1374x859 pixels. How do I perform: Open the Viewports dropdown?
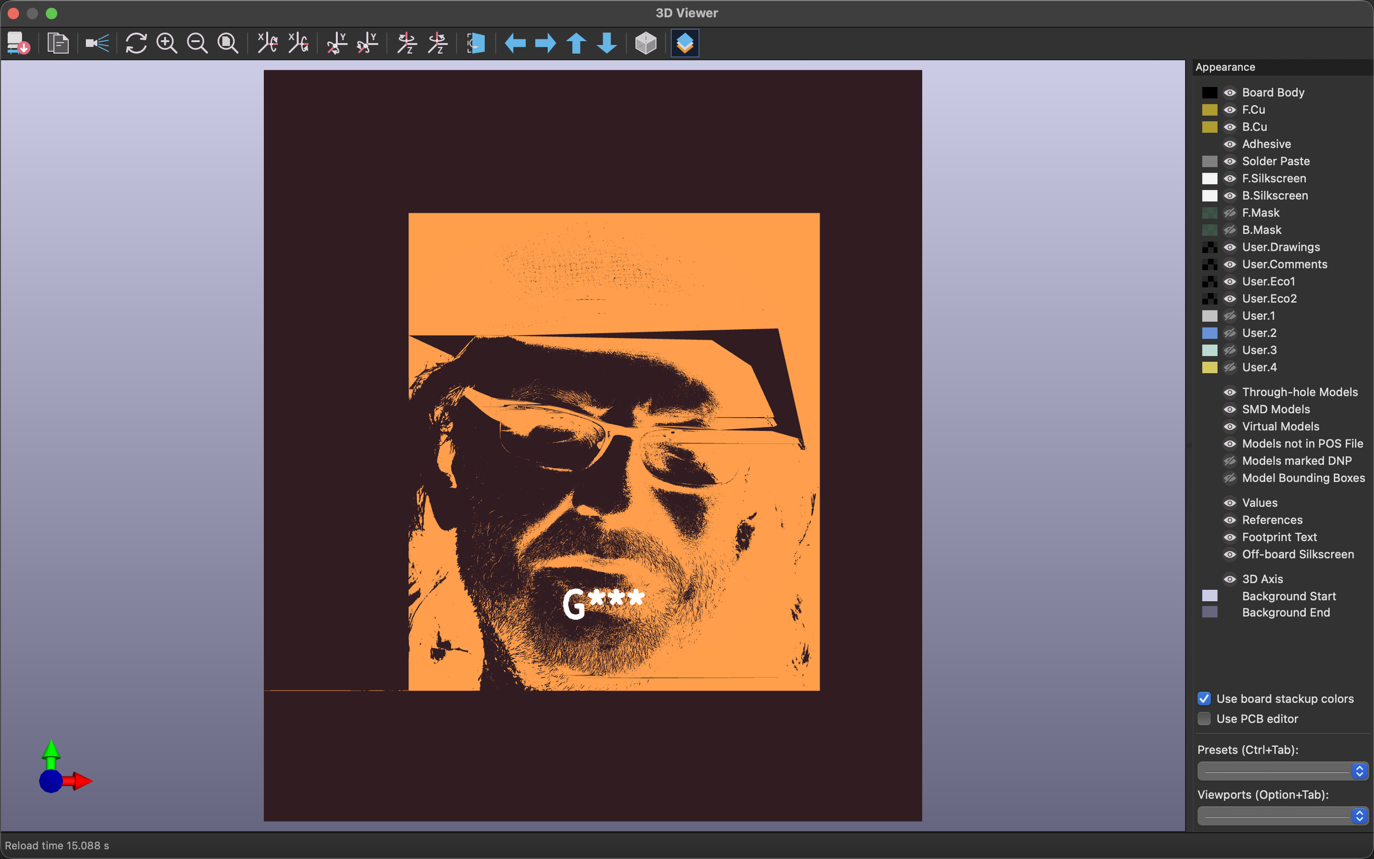pyautogui.click(x=1282, y=815)
